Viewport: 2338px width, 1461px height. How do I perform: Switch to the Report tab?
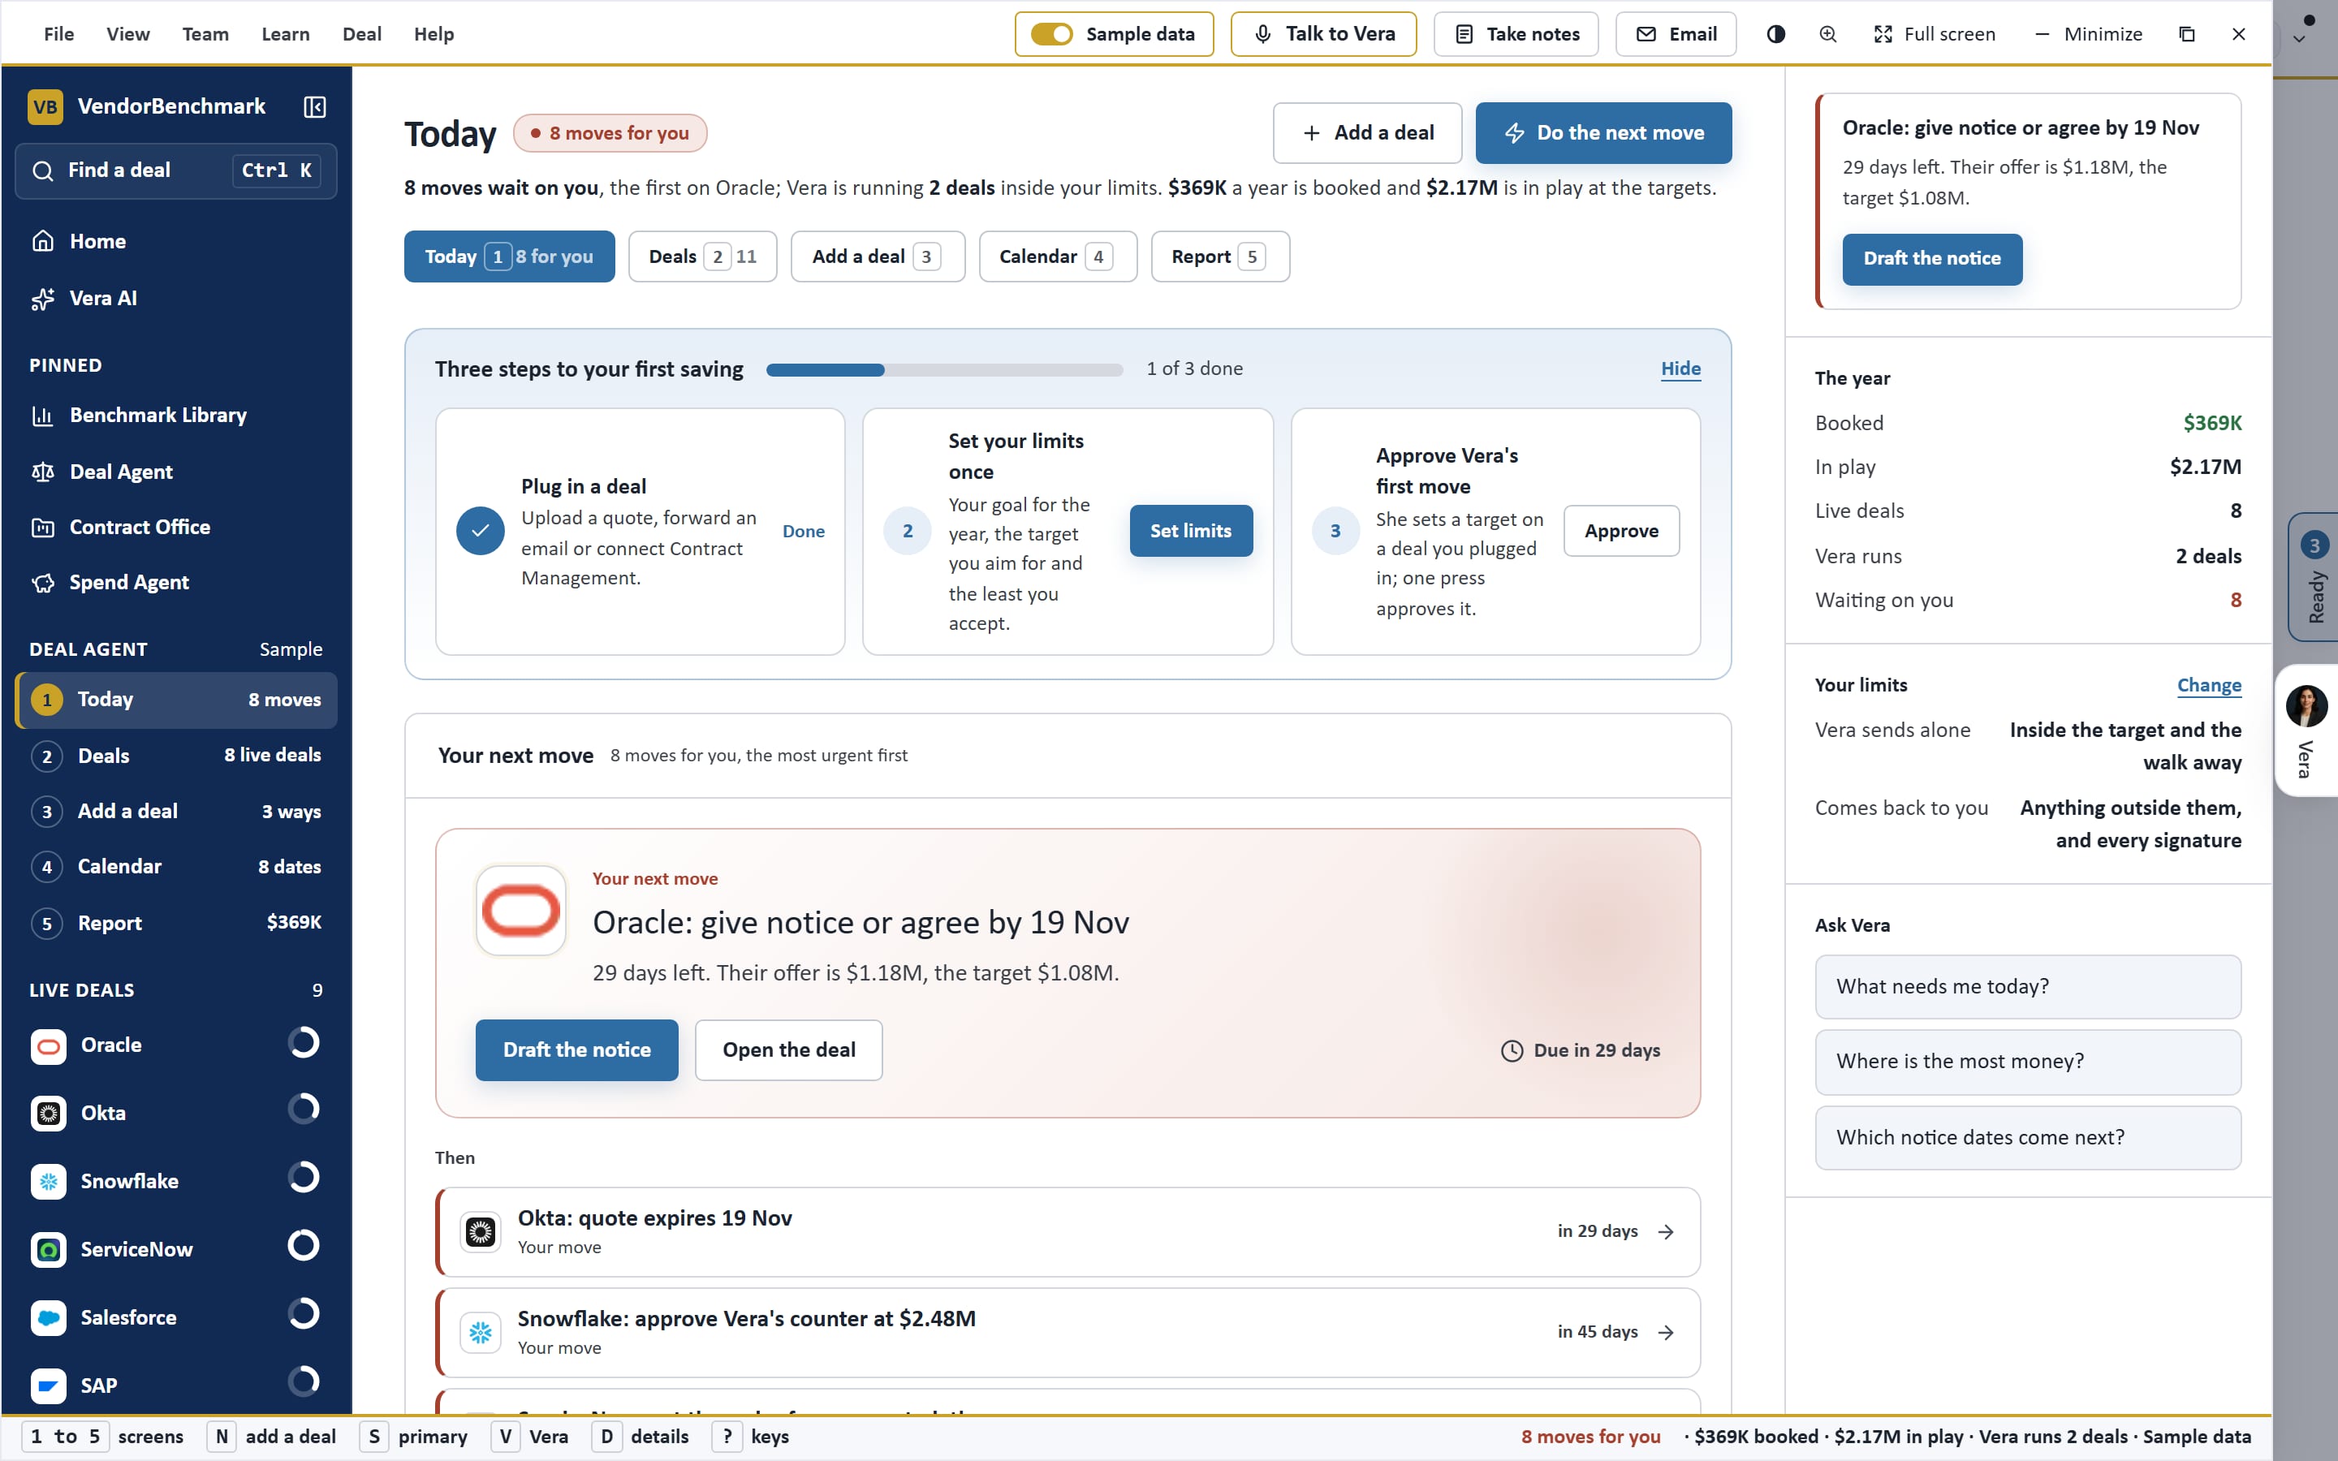[x=1219, y=256]
